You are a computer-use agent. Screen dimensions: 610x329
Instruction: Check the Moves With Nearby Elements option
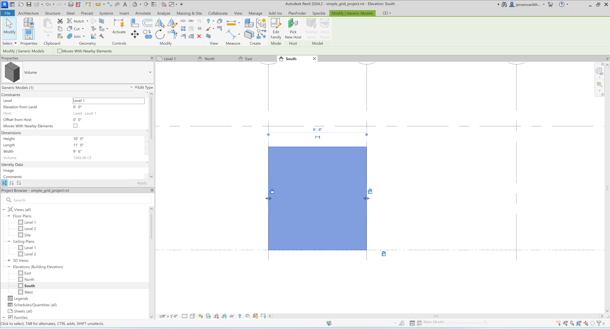[x=59, y=51]
